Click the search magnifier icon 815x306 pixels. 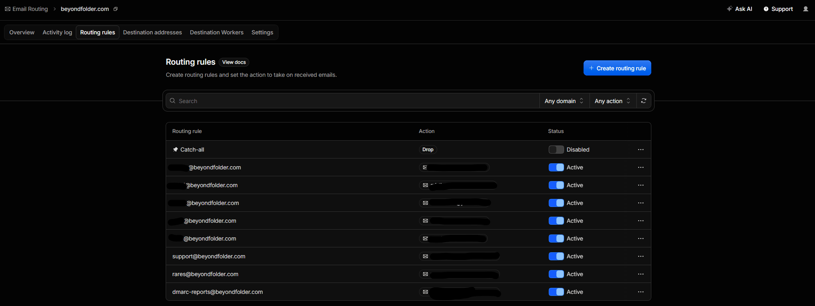[x=173, y=101]
